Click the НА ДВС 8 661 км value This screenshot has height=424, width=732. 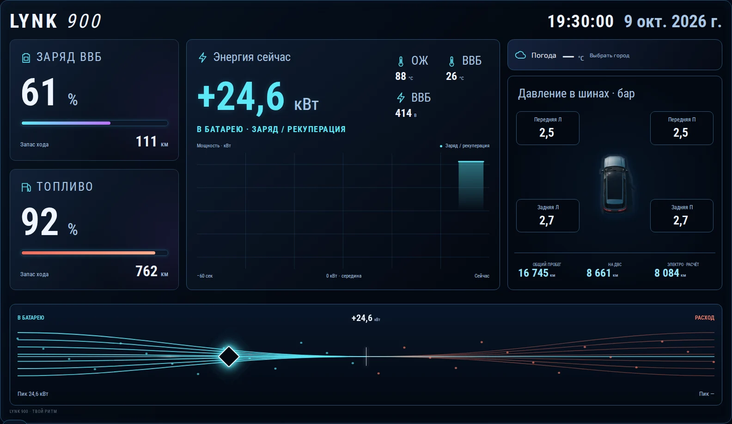click(x=602, y=273)
